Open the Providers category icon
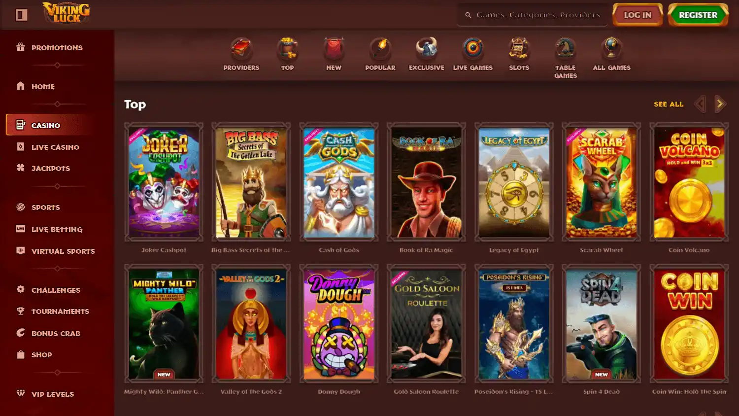 241,49
